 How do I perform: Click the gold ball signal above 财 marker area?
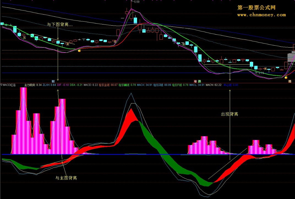click(x=80, y=51)
